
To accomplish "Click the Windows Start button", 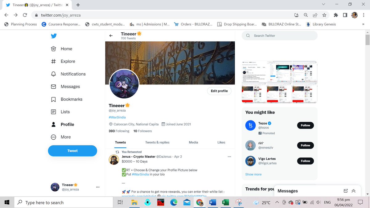I will [7, 202].
